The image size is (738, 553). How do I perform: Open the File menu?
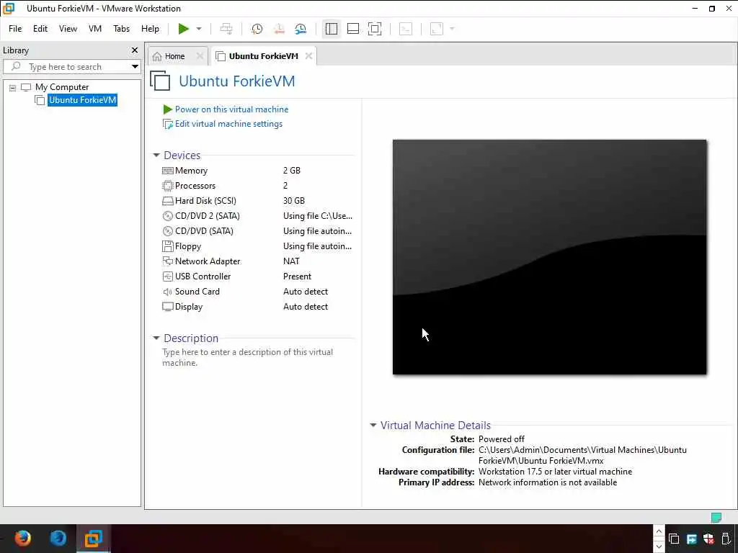(15, 29)
